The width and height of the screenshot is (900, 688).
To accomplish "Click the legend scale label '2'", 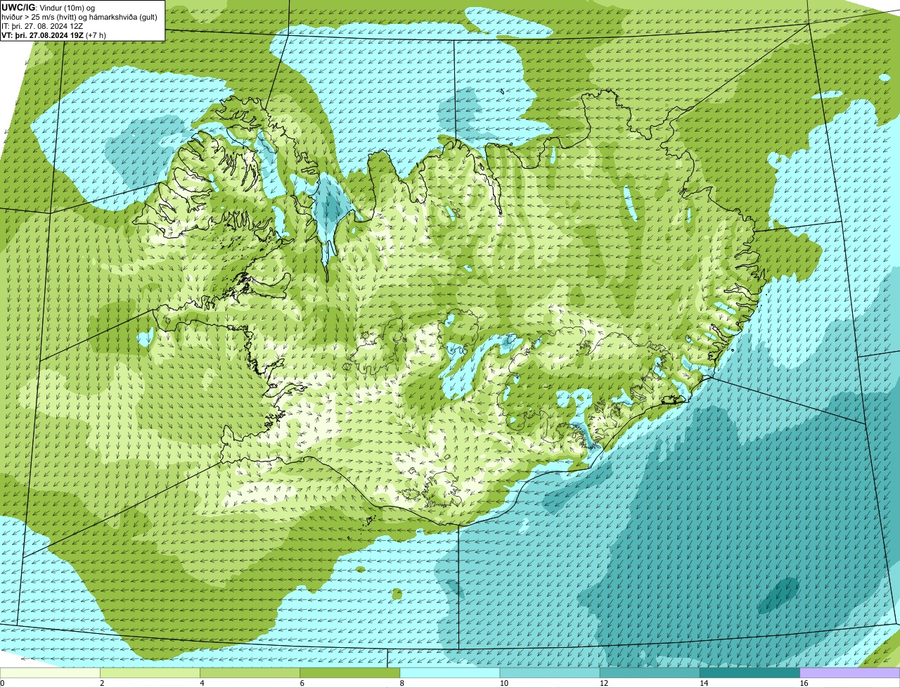I will point(102,683).
